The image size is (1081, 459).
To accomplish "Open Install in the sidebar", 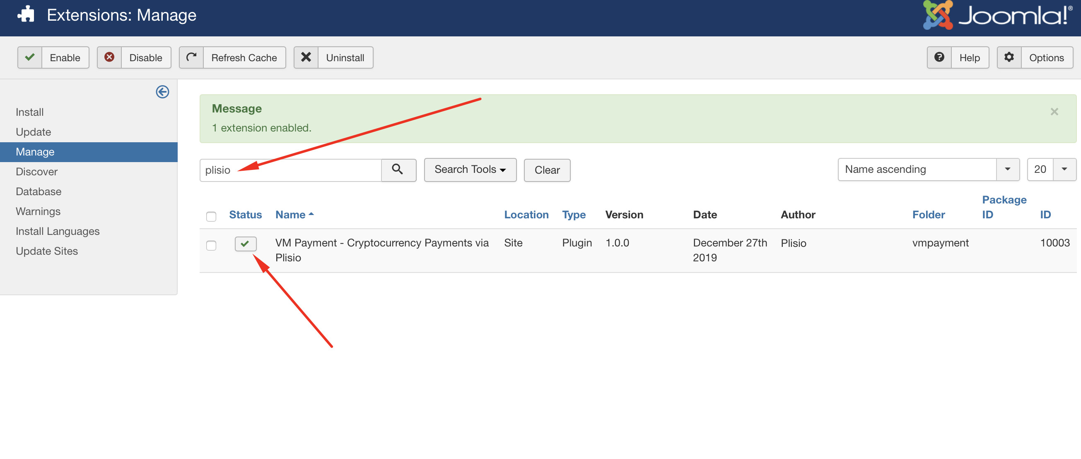I will pyautogui.click(x=29, y=112).
